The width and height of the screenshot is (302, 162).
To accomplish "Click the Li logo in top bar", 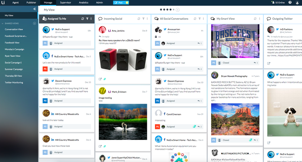I will point(3,2).
